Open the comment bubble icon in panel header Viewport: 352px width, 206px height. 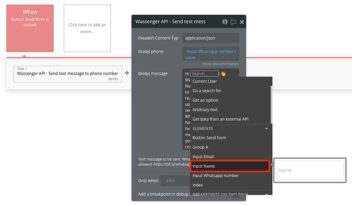(x=233, y=22)
